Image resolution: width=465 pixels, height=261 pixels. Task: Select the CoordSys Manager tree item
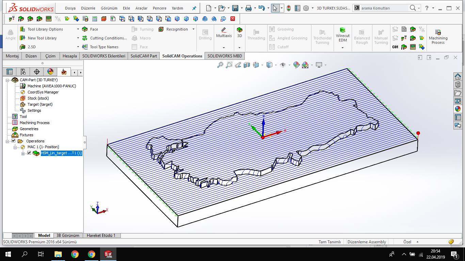39,92
